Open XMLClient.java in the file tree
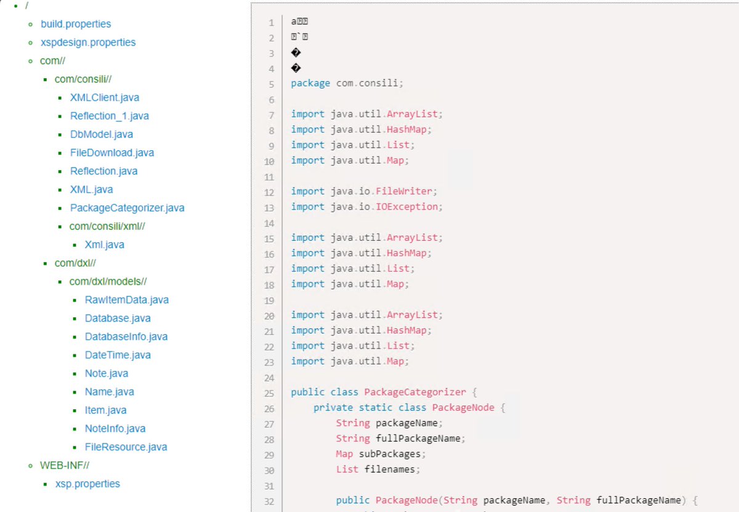This screenshot has width=739, height=512. [105, 97]
